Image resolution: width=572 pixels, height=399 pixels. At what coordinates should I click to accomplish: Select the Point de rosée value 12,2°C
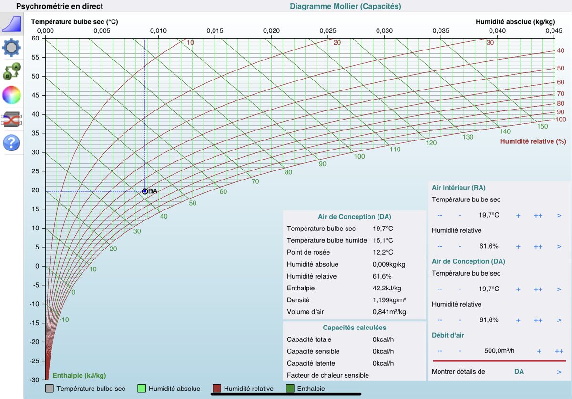[383, 252]
